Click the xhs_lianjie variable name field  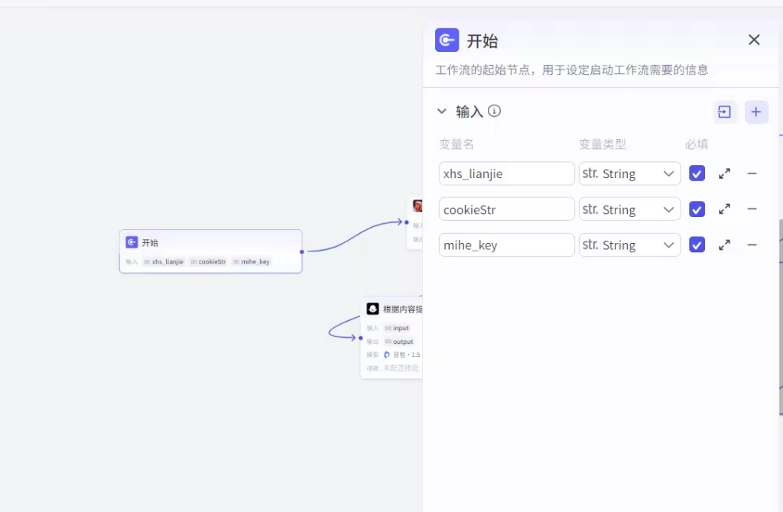point(506,173)
